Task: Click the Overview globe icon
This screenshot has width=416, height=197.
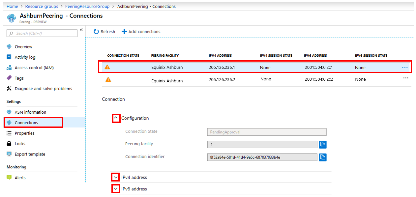Action: [x=9, y=46]
